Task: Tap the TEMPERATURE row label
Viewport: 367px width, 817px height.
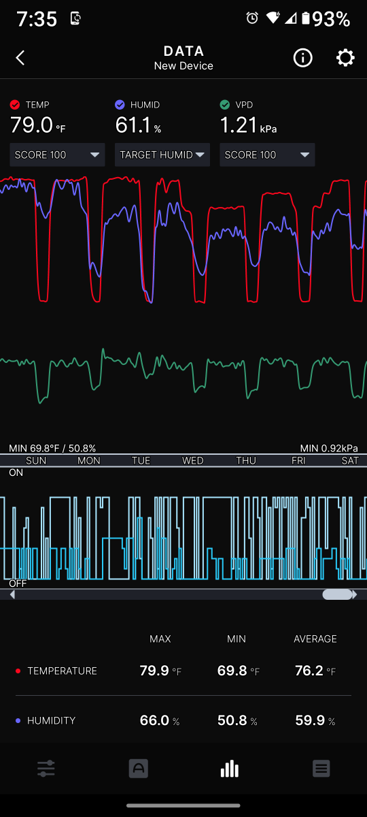Action: [x=62, y=671]
